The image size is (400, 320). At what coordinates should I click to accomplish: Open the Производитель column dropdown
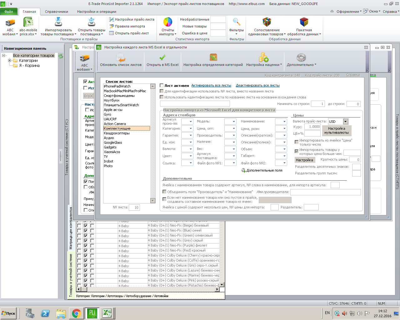point(234,135)
